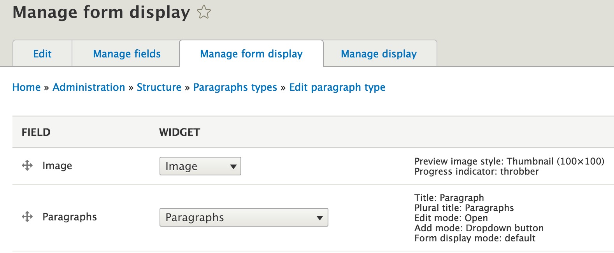The height and width of the screenshot is (253, 614).
Task: Navigate to Home via the breadcrumb
Action: 26,87
